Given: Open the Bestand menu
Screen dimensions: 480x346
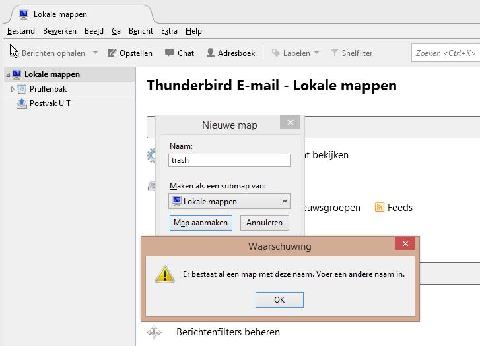Looking at the screenshot, I should point(21,31).
